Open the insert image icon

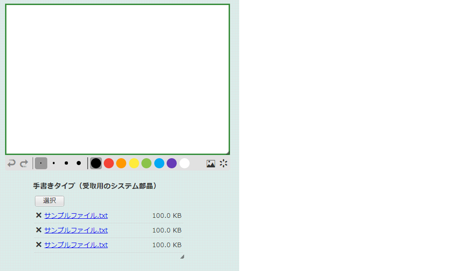click(x=211, y=163)
